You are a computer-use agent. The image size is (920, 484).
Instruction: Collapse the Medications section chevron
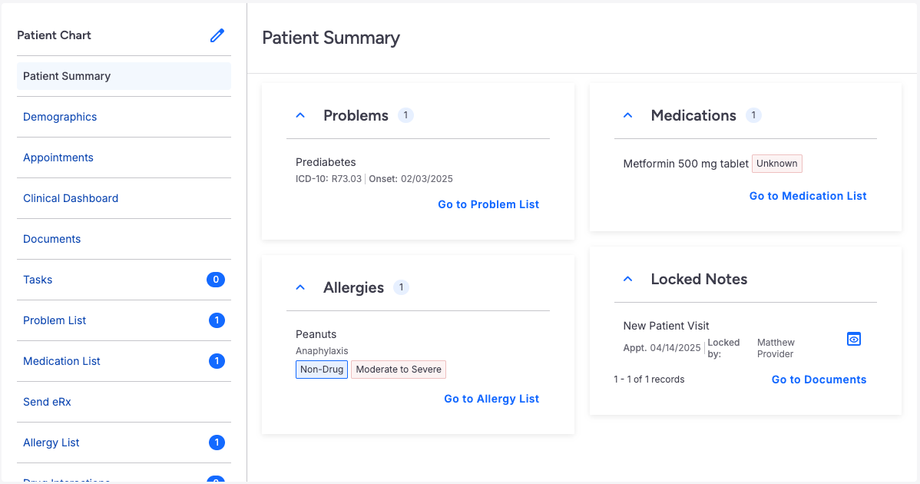click(628, 115)
